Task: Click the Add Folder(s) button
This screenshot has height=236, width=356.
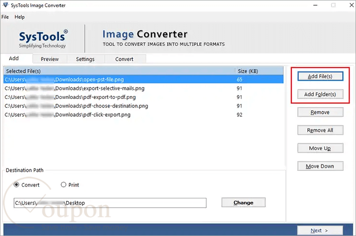Action: [x=320, y=94]
